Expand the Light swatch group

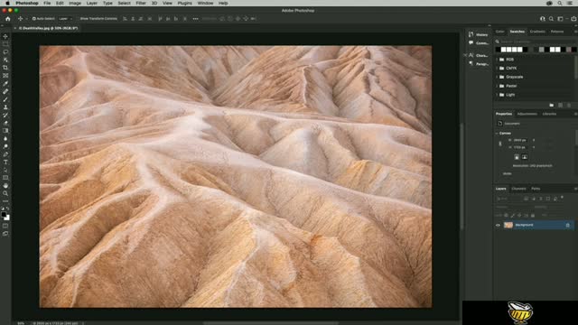pyautogui.click(x=498, y=95)
